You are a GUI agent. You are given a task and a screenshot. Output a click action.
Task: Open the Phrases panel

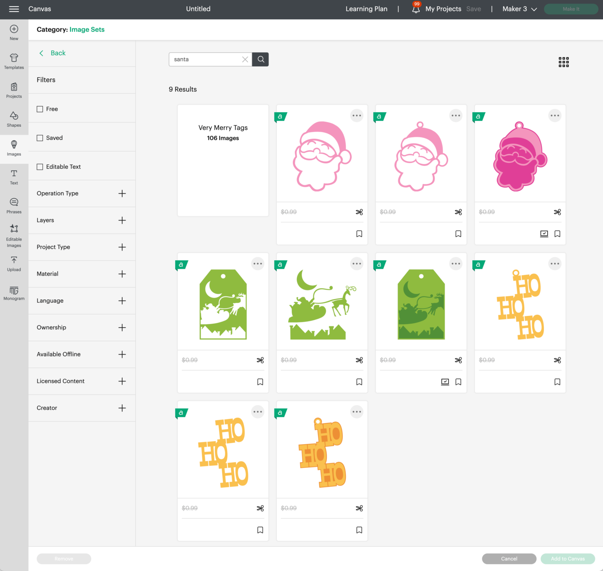(x=14, y=206)
